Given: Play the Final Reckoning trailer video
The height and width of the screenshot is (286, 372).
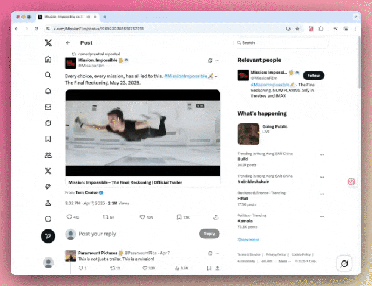Looking at the screenshot, I should point(142,133).
